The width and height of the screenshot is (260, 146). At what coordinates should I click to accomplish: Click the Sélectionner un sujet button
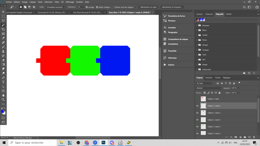pos(148,7)
